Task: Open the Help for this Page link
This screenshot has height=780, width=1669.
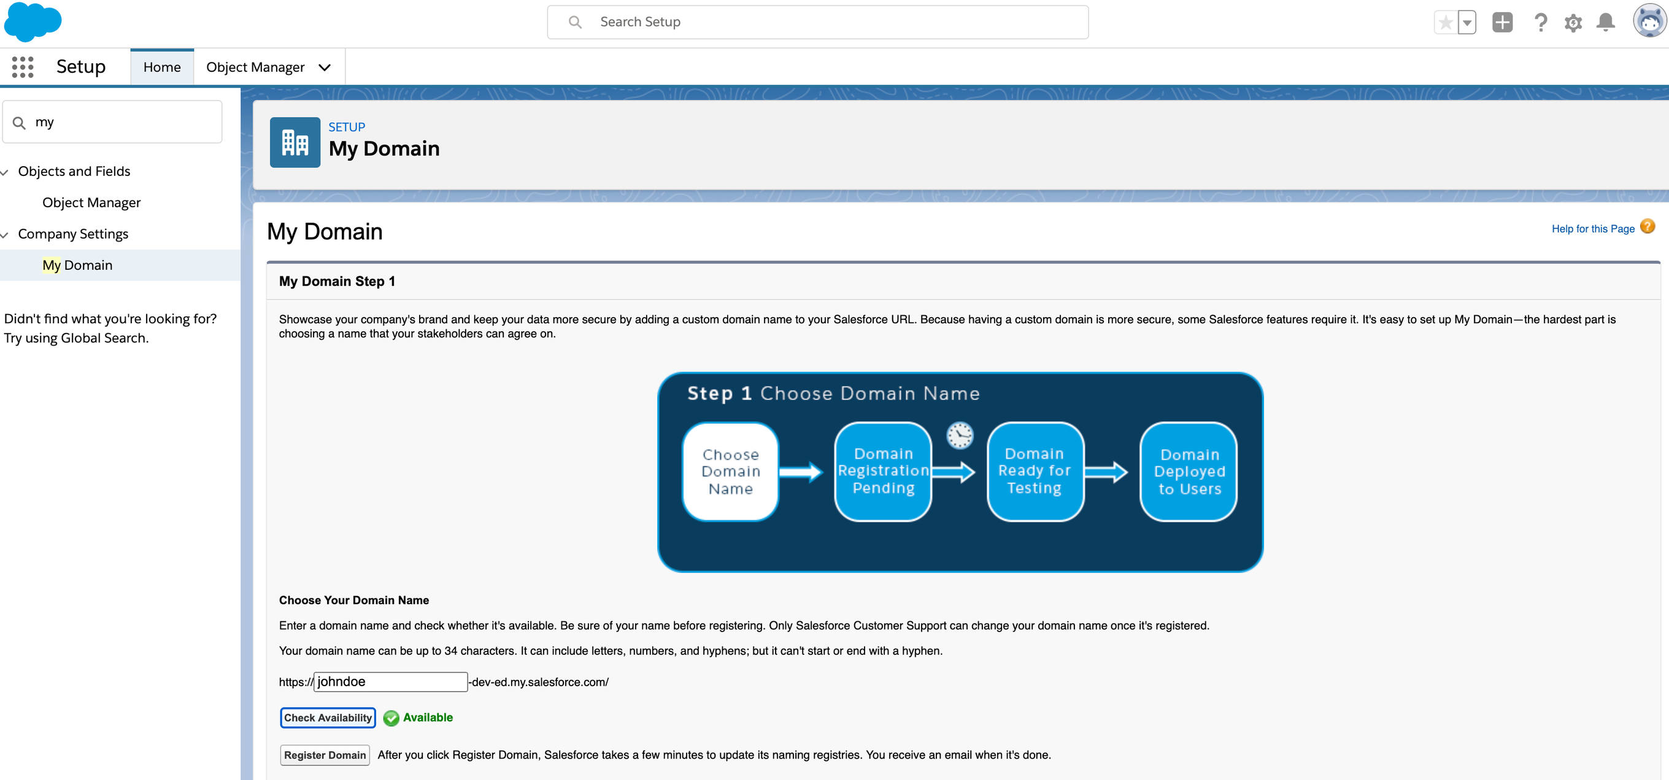Action: pos(1592,229)
